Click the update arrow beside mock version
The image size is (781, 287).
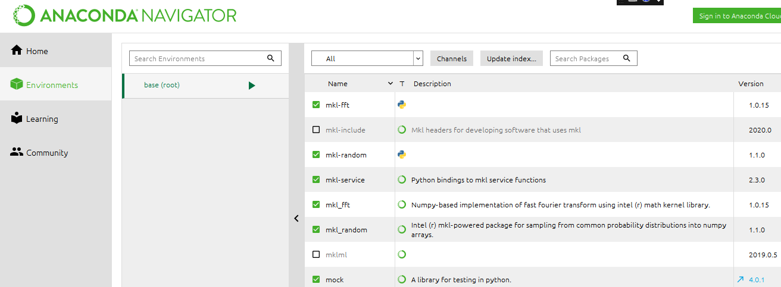tap(741, 279)
